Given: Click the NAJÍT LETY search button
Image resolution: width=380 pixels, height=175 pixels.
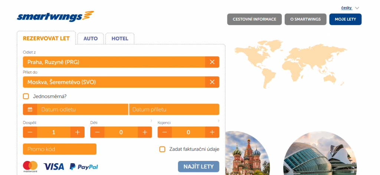Looking at the screenshot, I should pyautogui.click(x=199, y=166).
